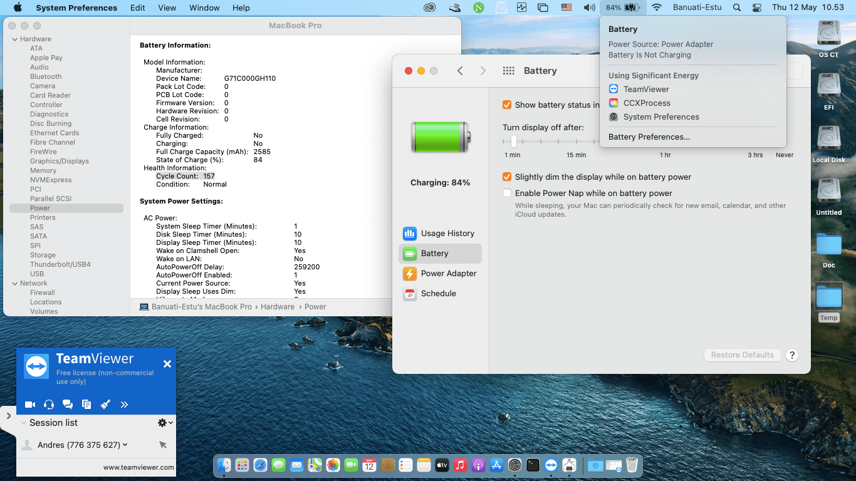Open System Preferences from the Dock
Viewport: 856px width, 481px height.
pos(514,465)
